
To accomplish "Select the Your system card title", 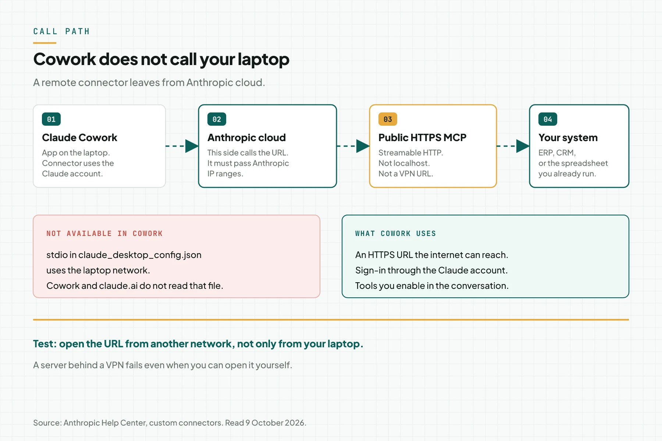I will tap(568, 137).
